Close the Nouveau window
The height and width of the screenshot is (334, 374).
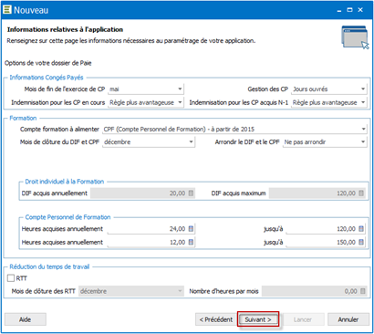tap(360, 10)
